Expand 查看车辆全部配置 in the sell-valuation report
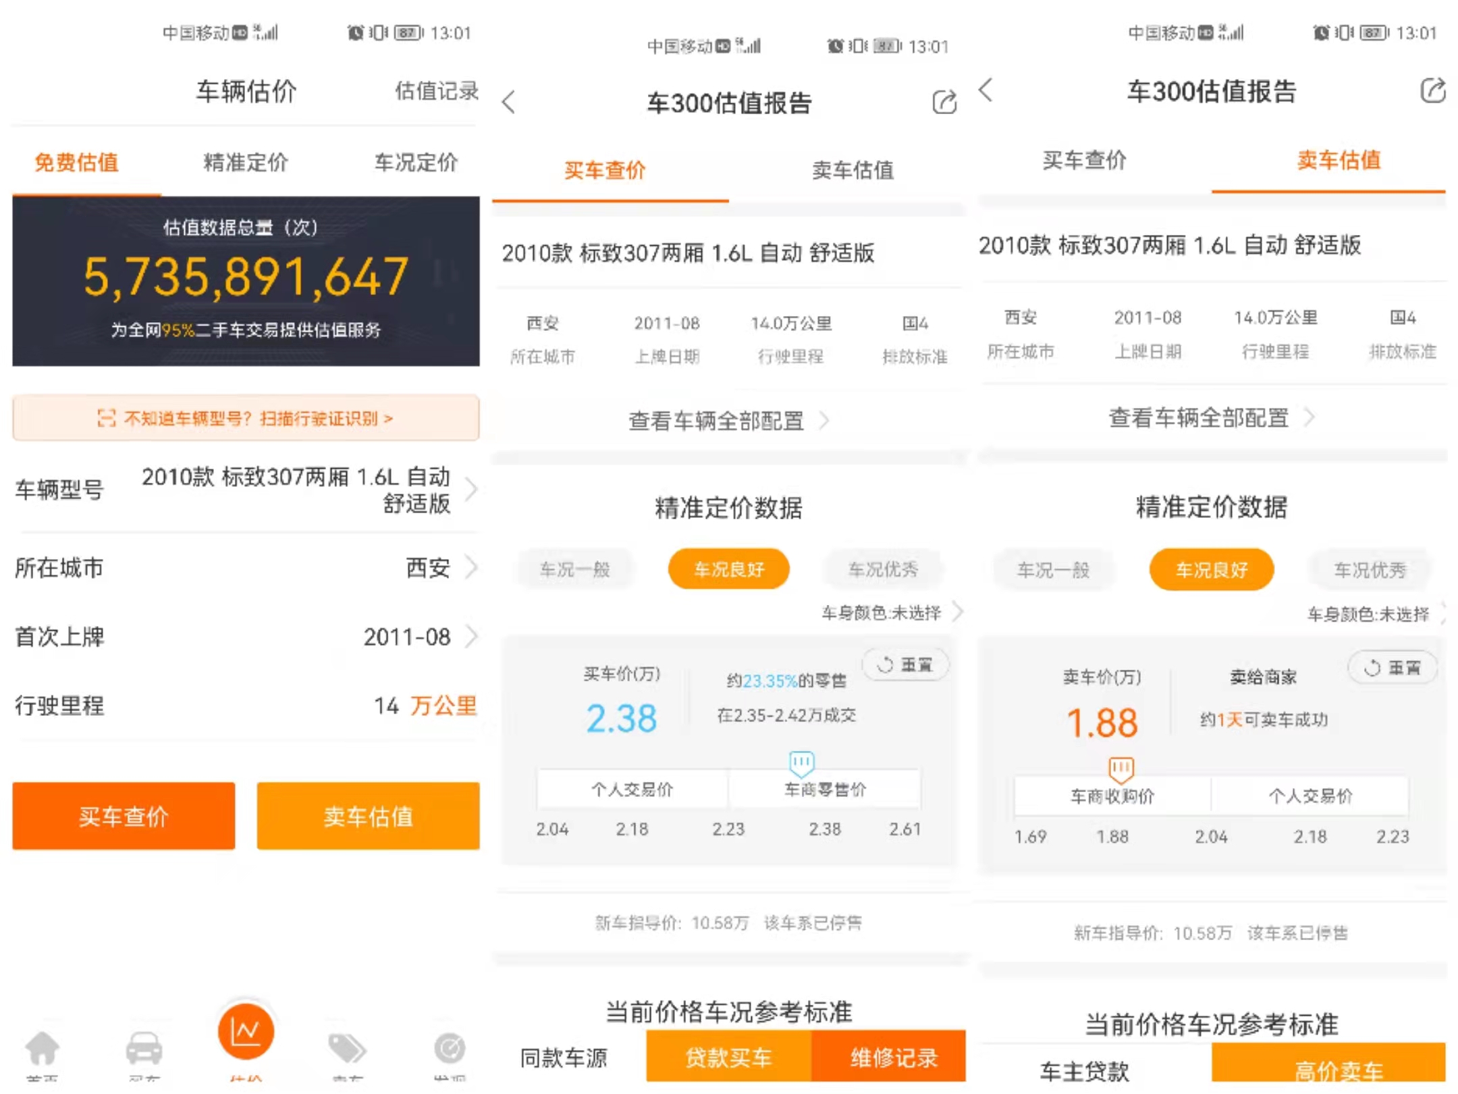The image size is (1458, 1094). [x=1212, y=418]
